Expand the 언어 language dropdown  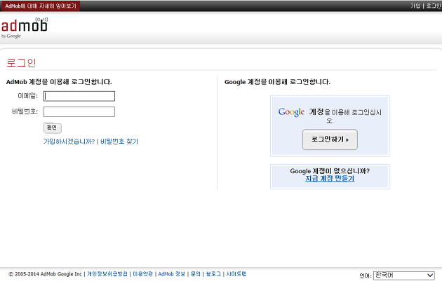[x=404, y=275]
